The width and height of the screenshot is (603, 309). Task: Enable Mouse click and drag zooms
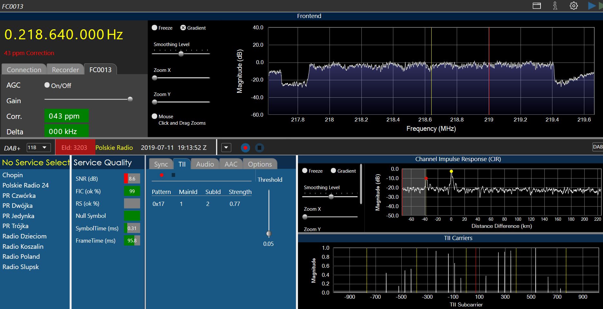[155, 116]
